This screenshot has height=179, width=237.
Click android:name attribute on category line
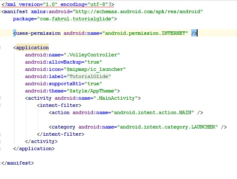point(96,127)
